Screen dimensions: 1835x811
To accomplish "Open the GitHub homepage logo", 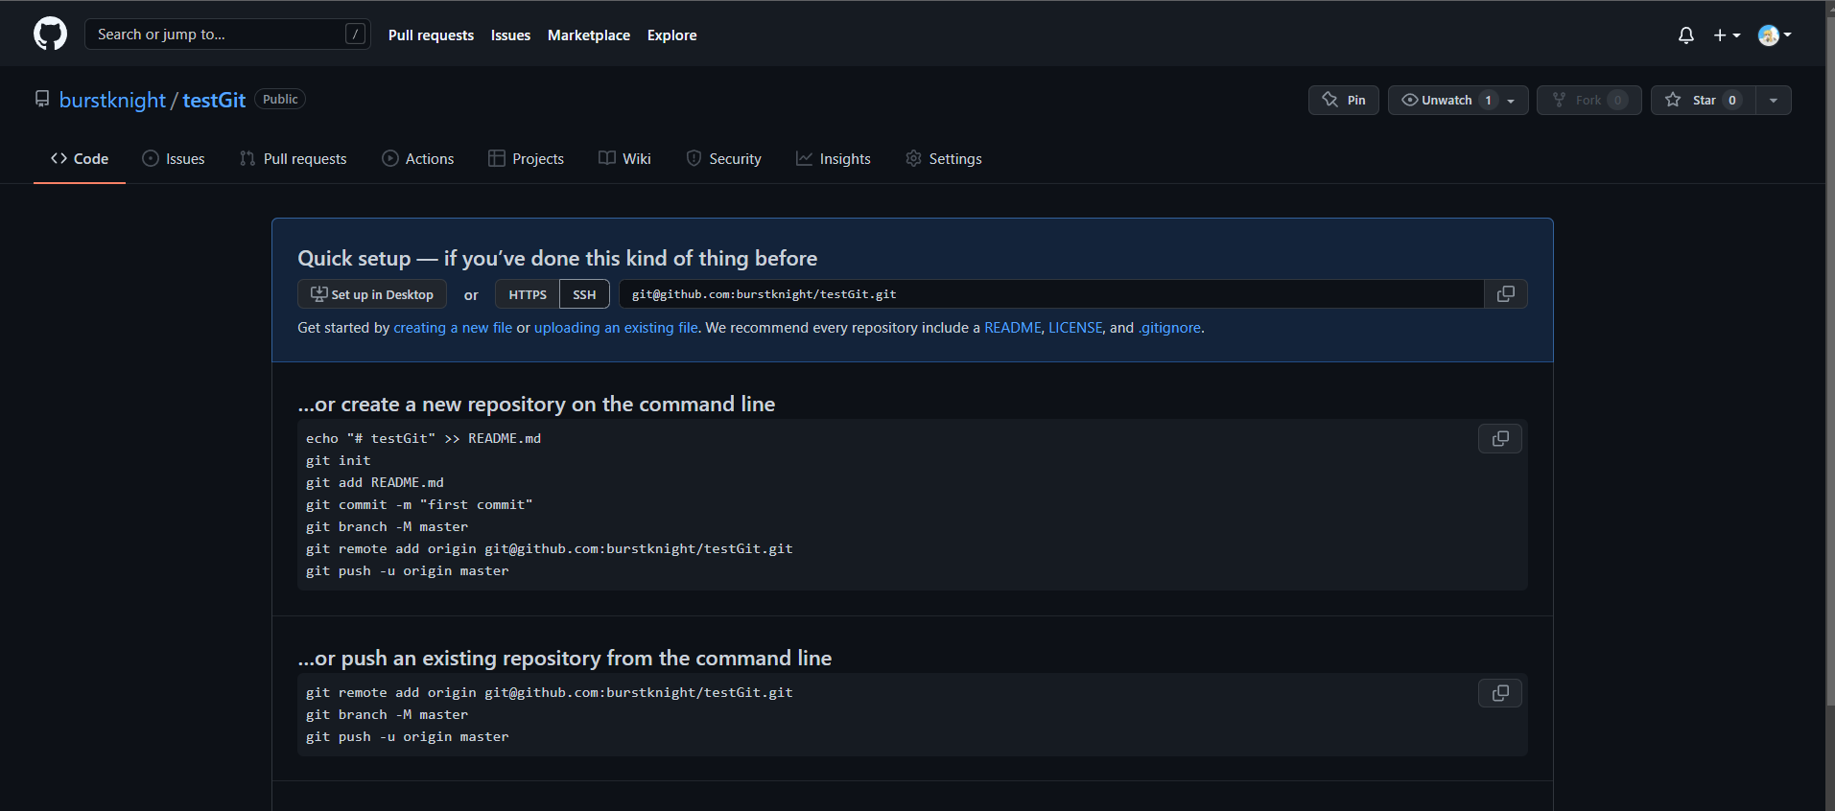I will (x=50, y=35).
